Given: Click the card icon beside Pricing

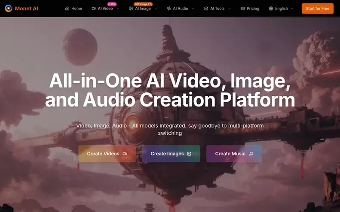Looking at the screenshot, I should point(242,9).
